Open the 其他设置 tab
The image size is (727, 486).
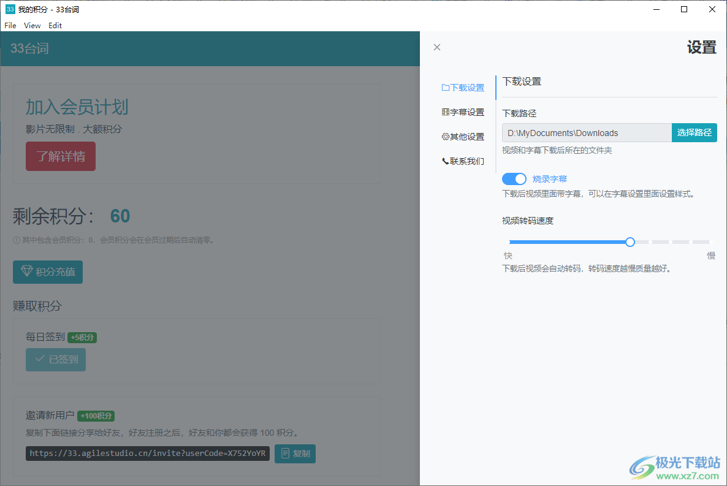(463, 137)
